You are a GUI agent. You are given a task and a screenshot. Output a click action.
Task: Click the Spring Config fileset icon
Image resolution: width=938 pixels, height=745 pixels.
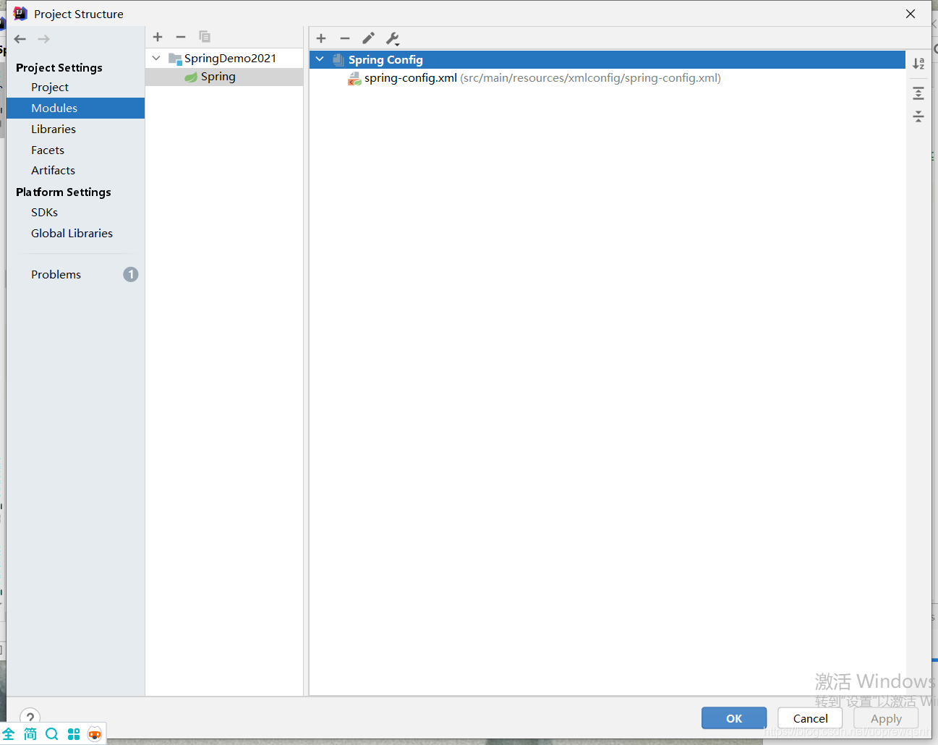[338, 60]
